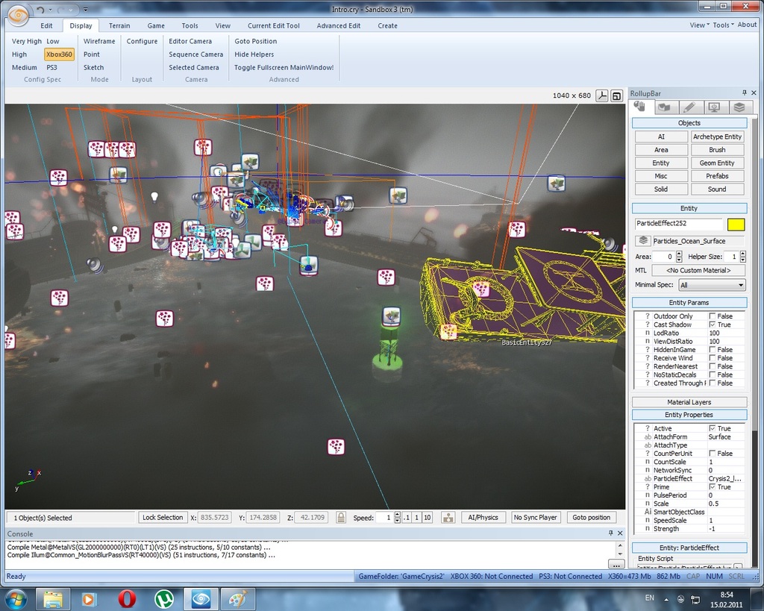Switch to Paint in the taskbar
The image size is (764, 611).
pos(238,599)
